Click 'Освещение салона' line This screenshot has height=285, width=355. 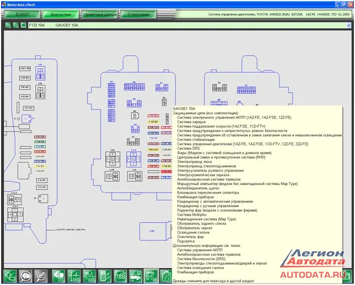tap(193, 233)
